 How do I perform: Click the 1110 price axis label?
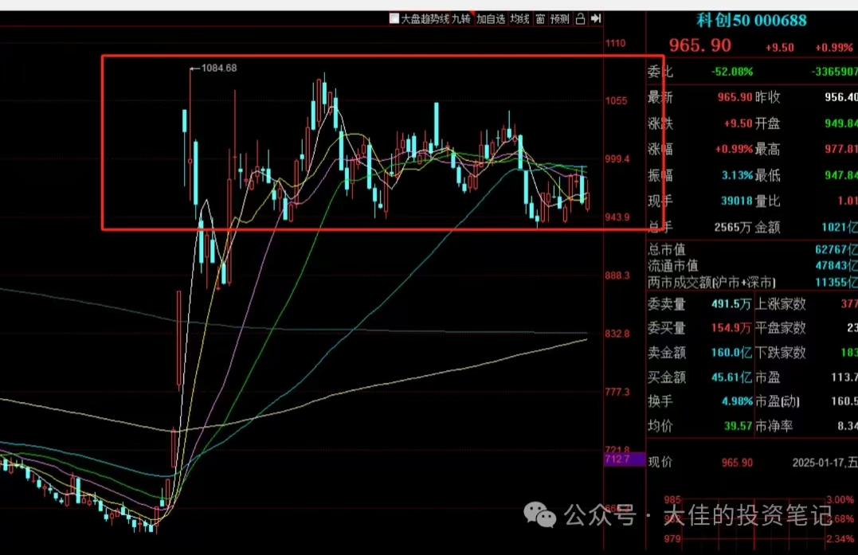click(616, 43)
